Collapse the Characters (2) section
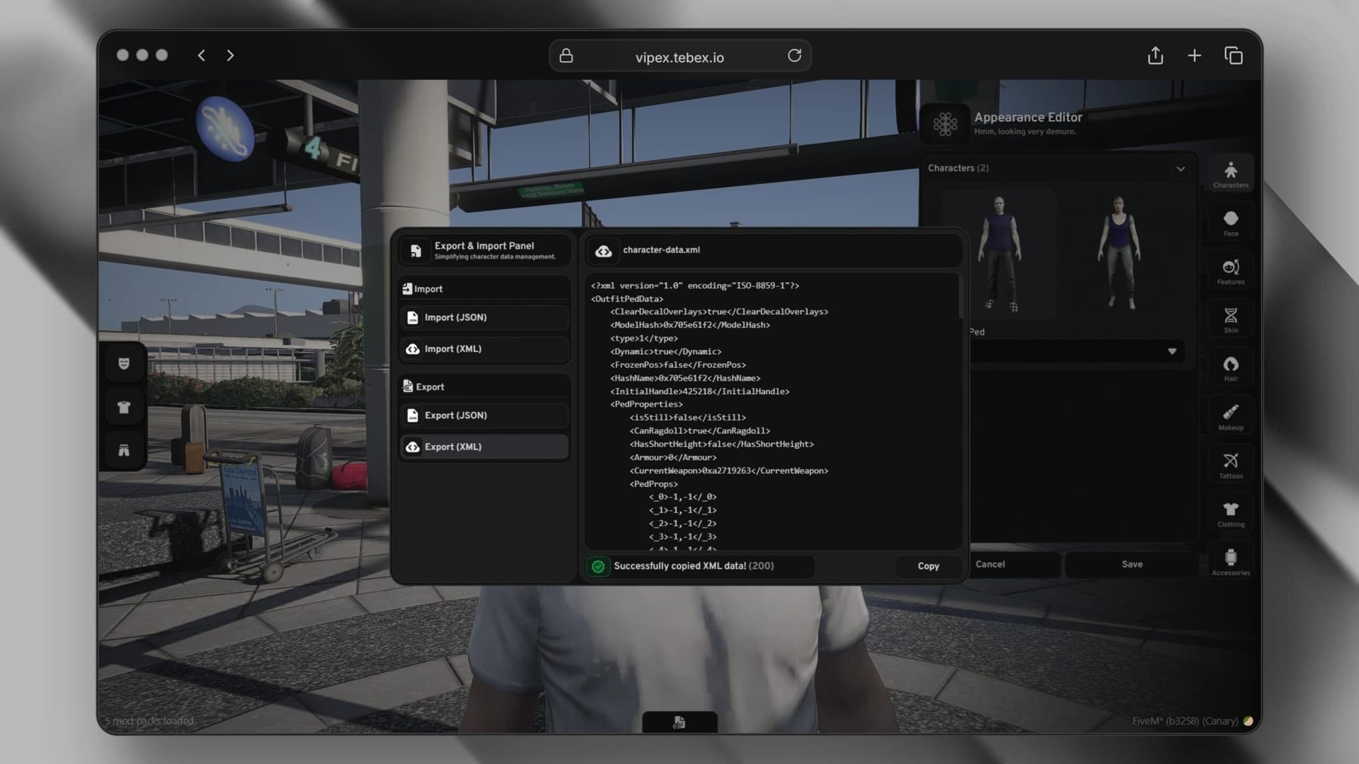The height and width of the screenshot is (764, 1359). tap(1180, 168)
